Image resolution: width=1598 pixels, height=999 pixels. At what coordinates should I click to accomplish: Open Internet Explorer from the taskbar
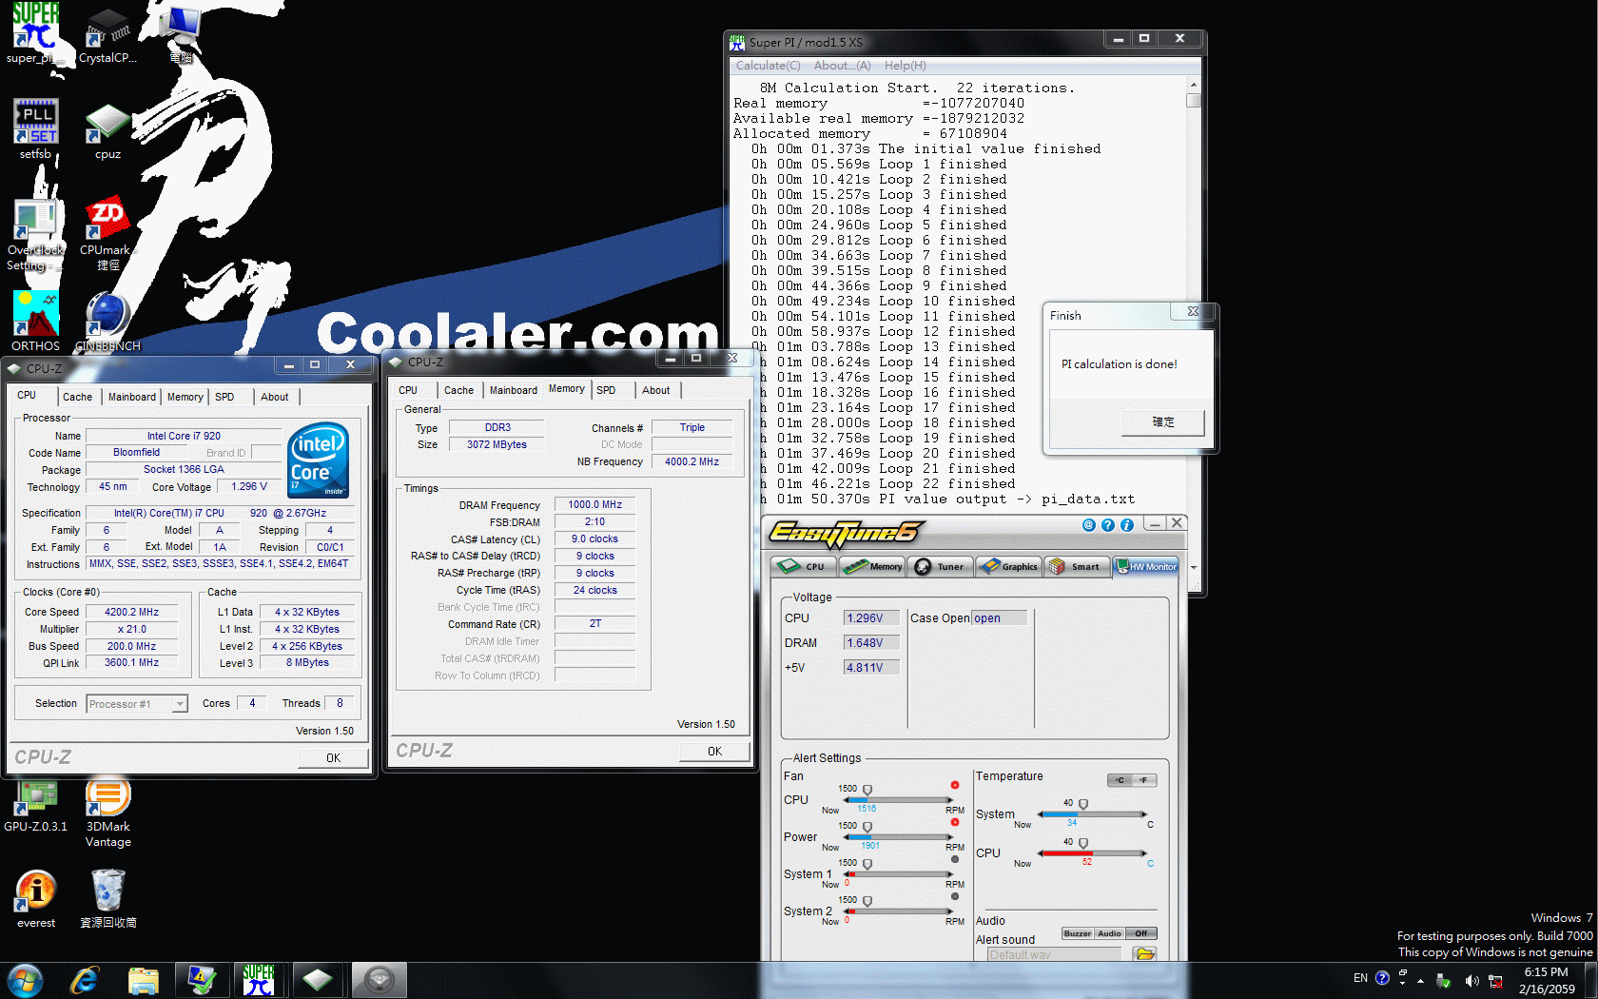tap(85, 980)
